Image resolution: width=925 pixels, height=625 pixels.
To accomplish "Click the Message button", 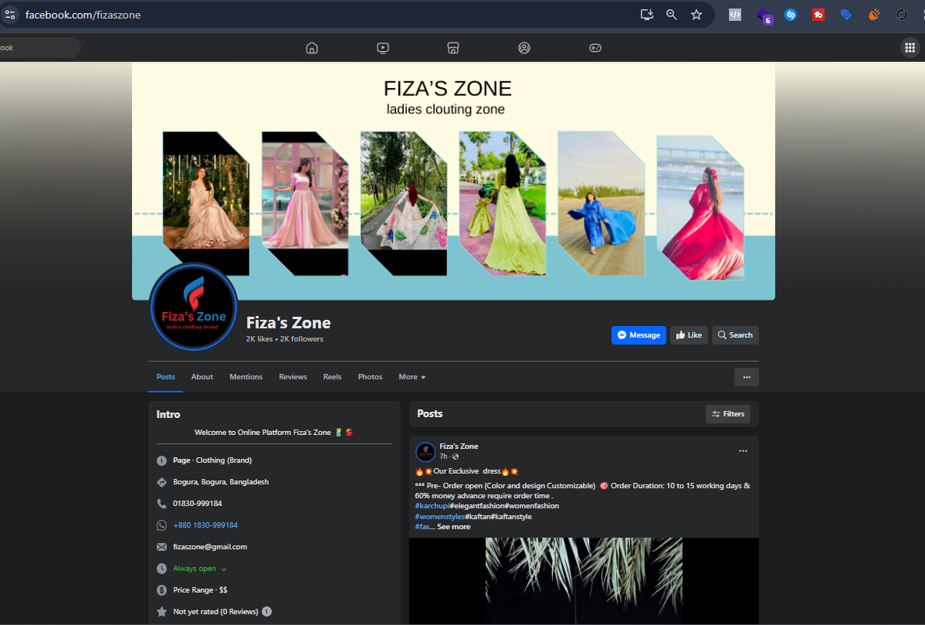I will pyautogui.click(x=639, y=335).
